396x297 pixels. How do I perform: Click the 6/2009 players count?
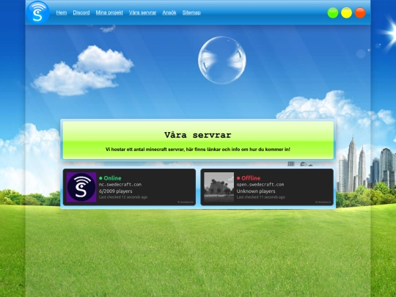[x=116, y=191]
